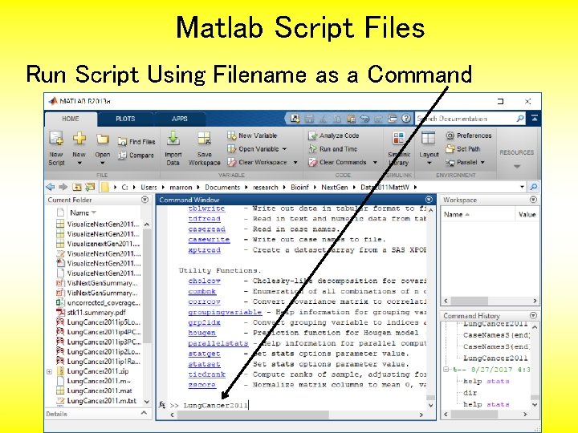Open Command Window actions menu
The height and width of the screenshot is (433, 578).
click(429, 200)
